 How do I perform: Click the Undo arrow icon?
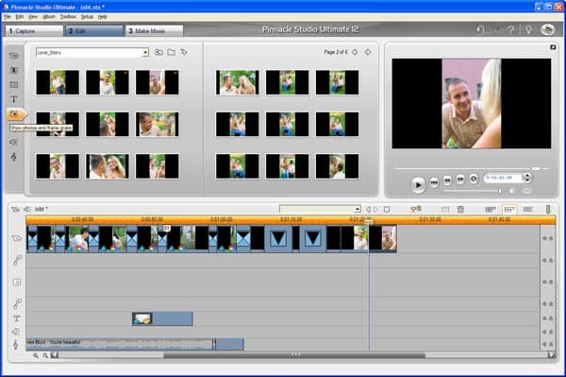tap(480, 29)
